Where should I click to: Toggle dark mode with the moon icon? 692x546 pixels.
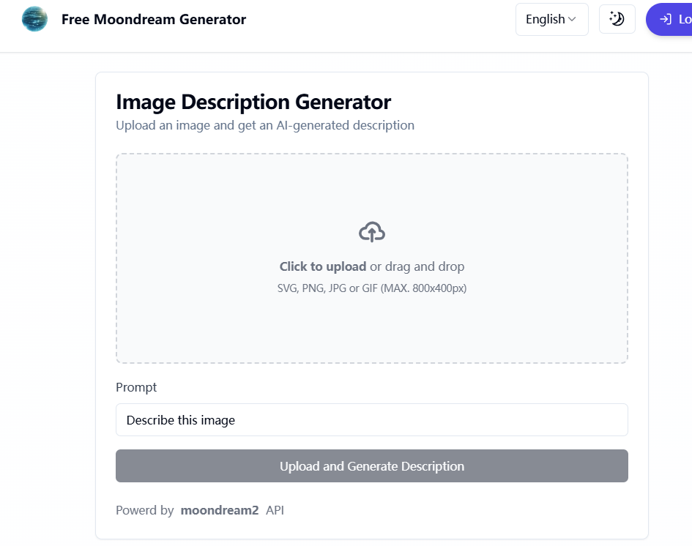[x=617, y=19]
